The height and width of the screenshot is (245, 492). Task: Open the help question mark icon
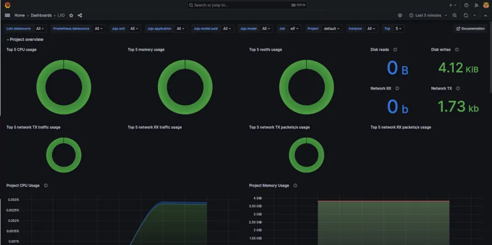pos(466,5)
